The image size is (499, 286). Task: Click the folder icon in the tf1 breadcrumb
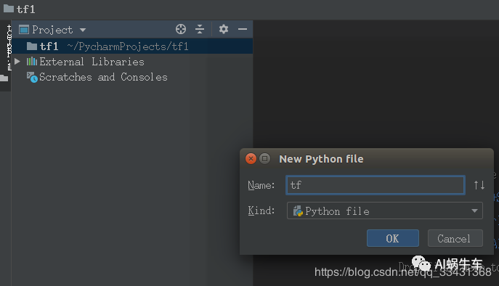tap(9, 9)
